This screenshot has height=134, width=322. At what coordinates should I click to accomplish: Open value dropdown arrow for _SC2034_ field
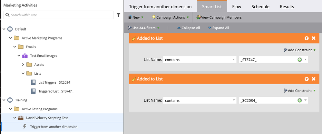305,100
